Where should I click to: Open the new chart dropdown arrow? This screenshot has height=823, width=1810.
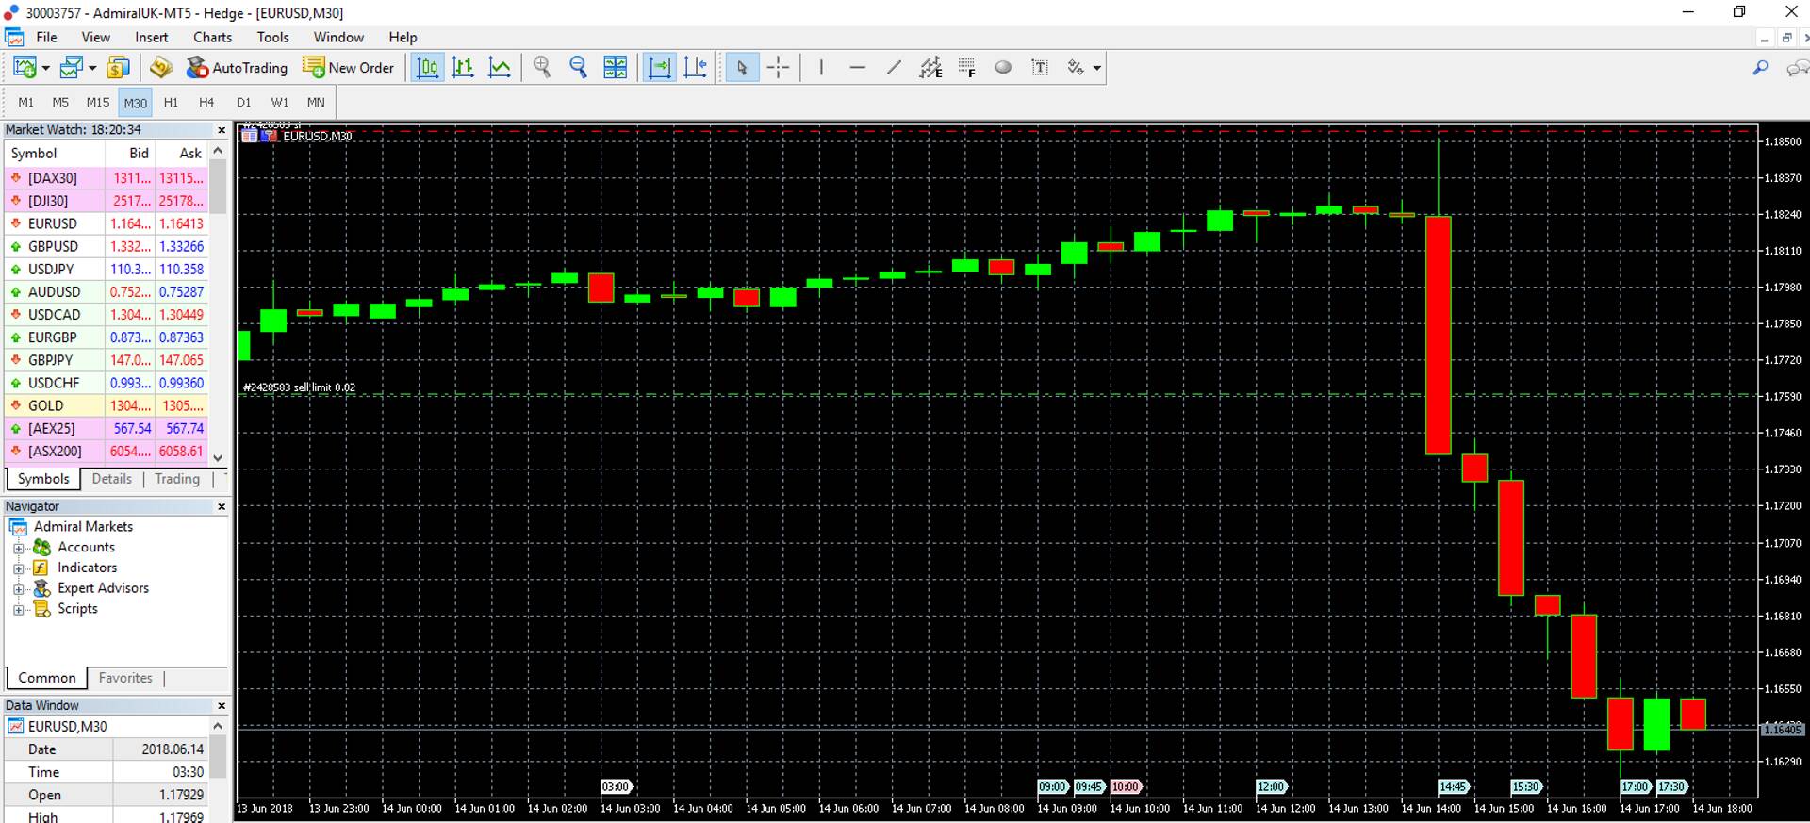pyautogui.click(x=45, y=68)
